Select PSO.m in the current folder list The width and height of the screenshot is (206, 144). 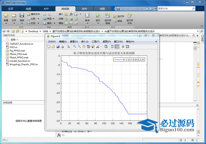tap(14, 47)
